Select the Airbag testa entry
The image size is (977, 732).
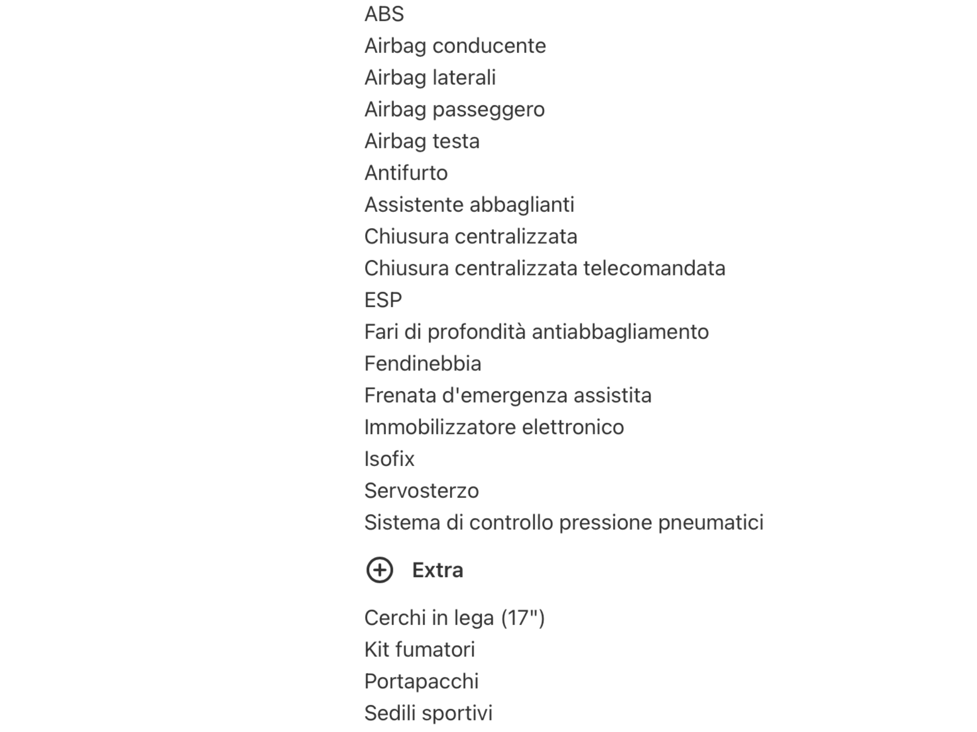click(422, 141)
